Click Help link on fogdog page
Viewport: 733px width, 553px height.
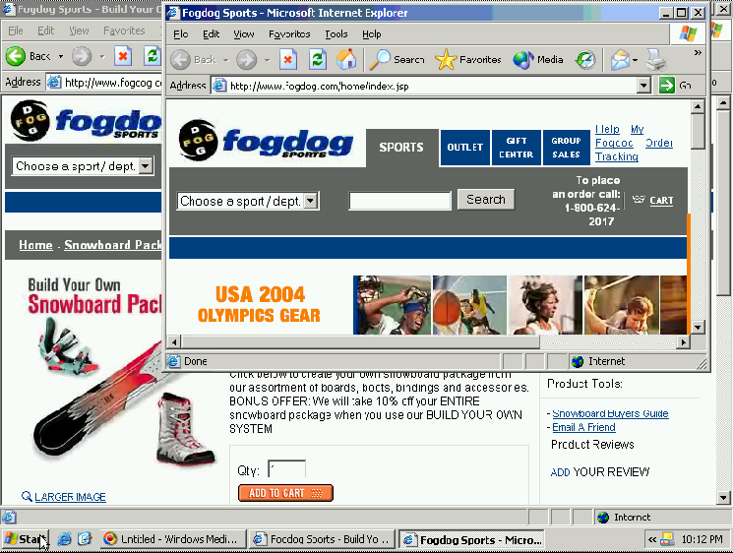[x=607, y=129]
